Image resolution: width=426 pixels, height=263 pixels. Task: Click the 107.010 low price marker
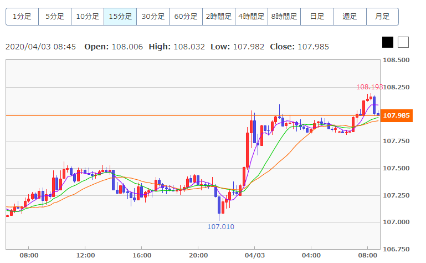(220, 227)
